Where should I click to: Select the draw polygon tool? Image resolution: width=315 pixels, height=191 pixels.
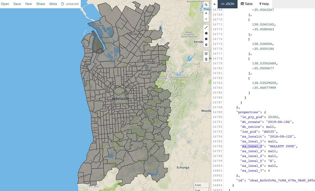click(x=206, y=33)
